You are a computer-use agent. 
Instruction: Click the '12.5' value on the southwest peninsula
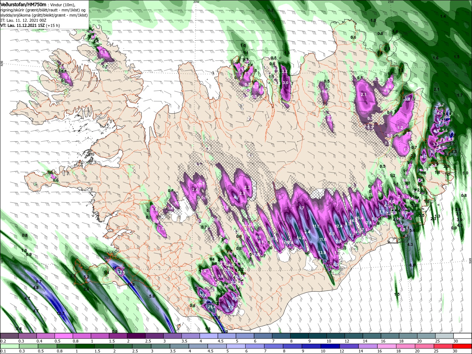point(122,272)
